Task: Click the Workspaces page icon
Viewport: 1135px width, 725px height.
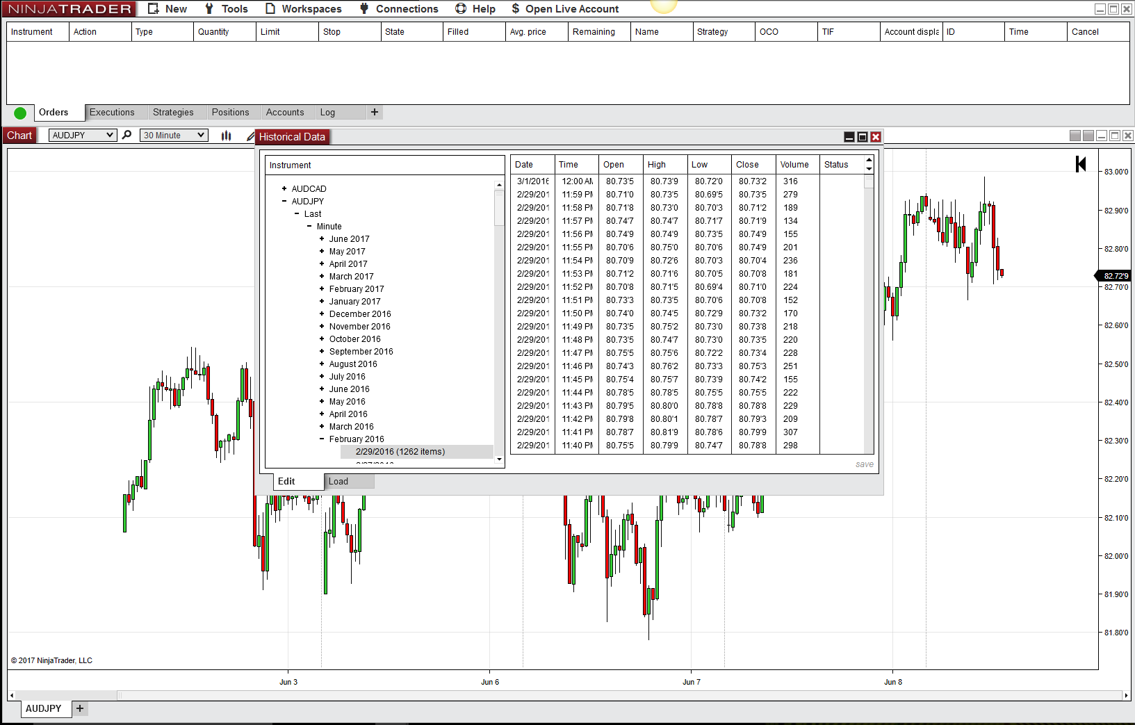Action: tap(271, 9)
